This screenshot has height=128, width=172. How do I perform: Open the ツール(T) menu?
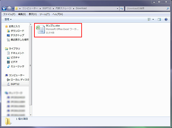tap(44, 14)
